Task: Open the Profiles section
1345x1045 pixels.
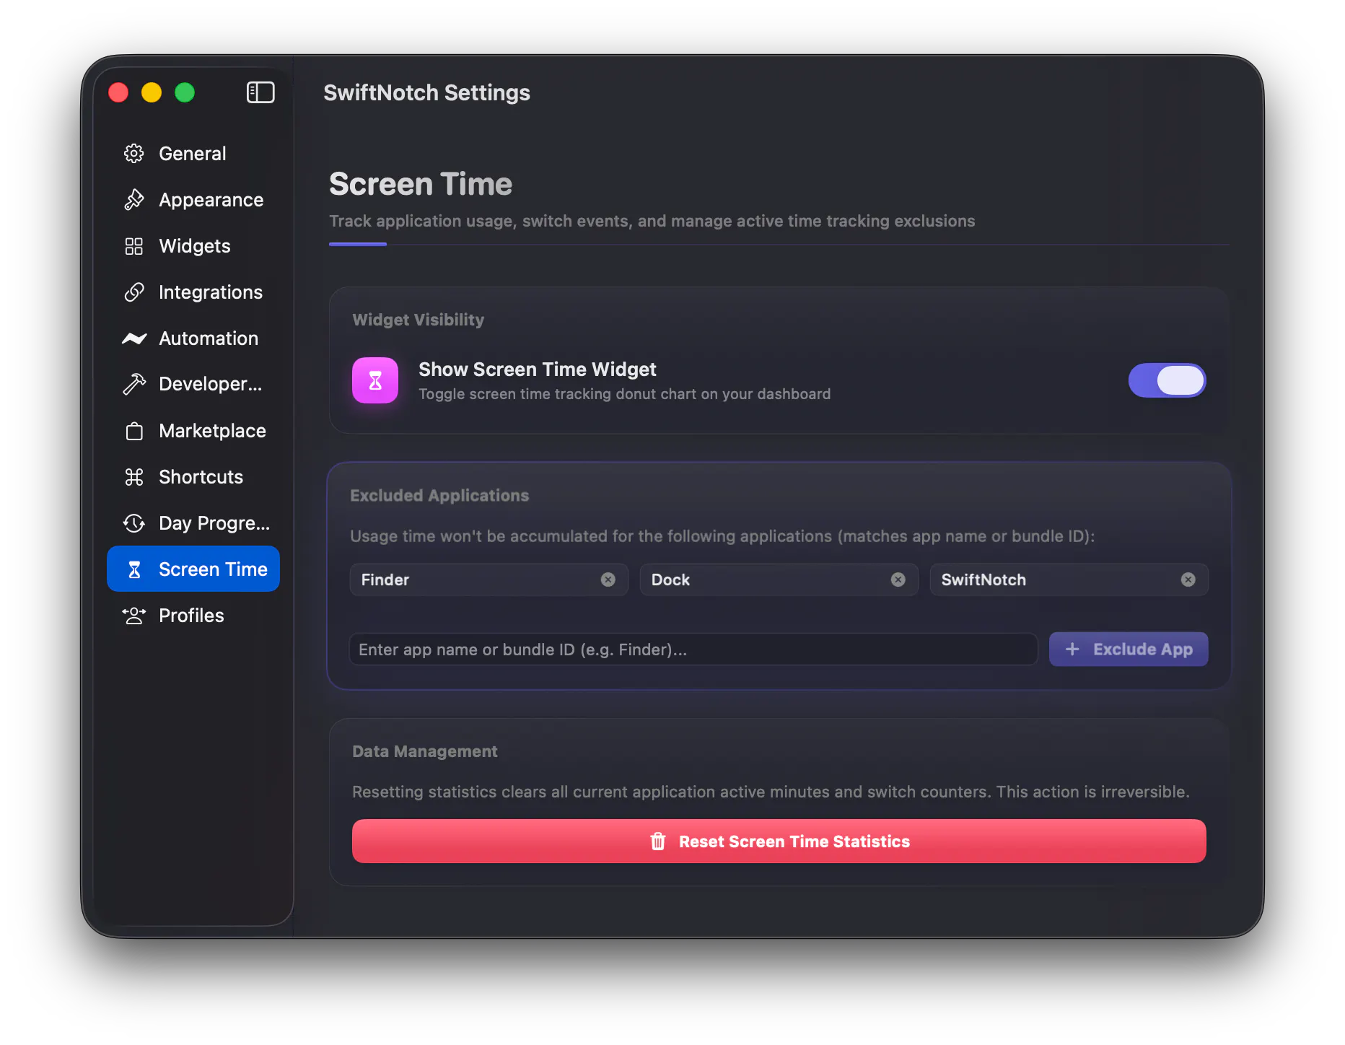Action: [x=193, y=616]
